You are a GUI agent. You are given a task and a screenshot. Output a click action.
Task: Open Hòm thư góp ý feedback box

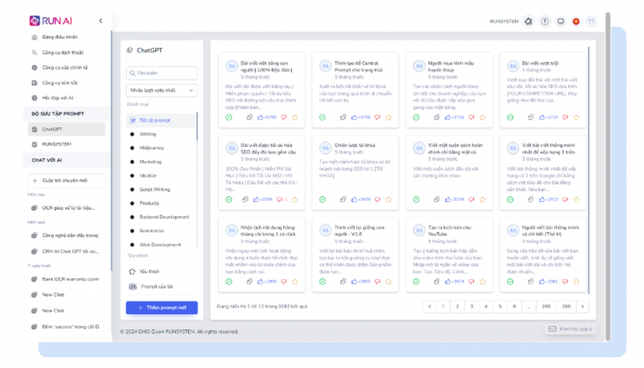[570, 329]
